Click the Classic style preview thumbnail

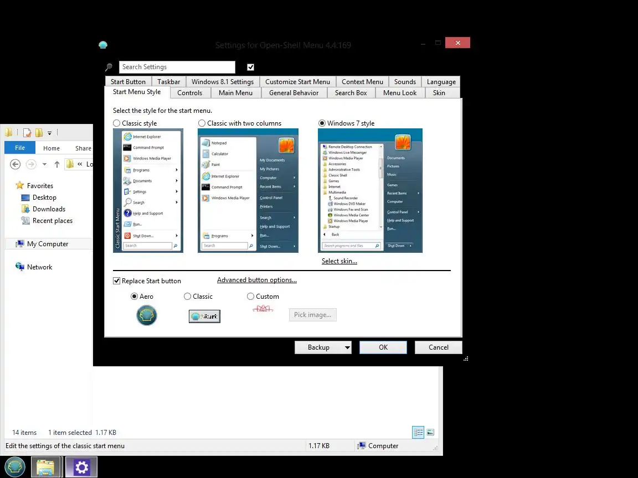(148, 191)
